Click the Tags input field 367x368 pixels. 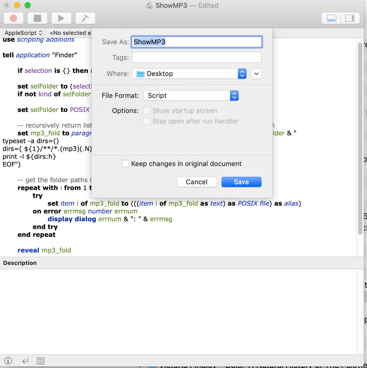[197, 57]
